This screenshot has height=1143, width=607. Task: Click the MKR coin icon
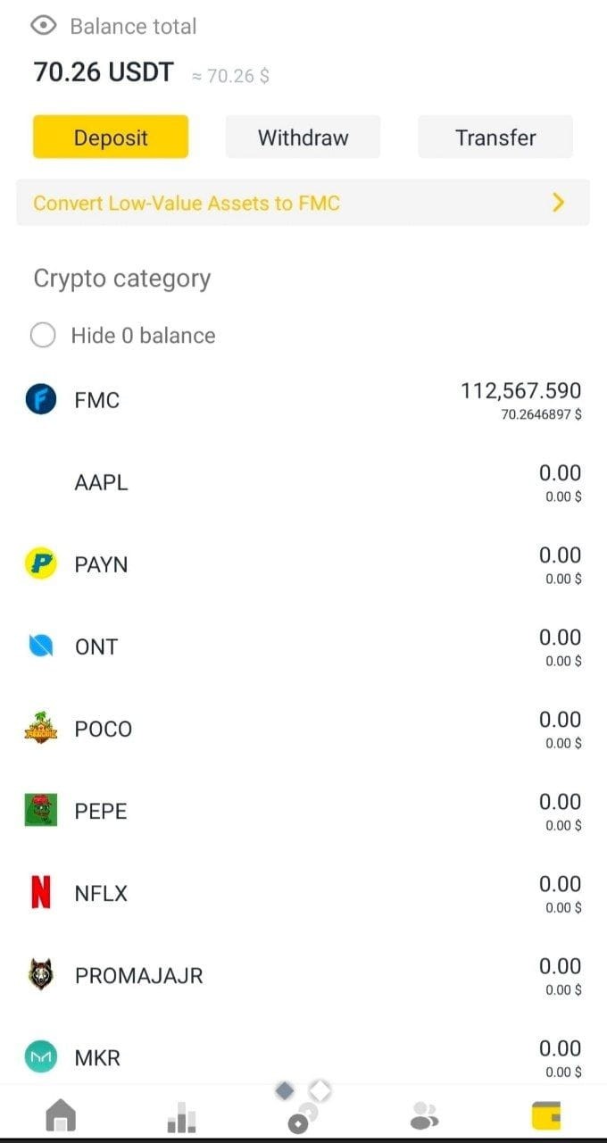[41, 1057]
